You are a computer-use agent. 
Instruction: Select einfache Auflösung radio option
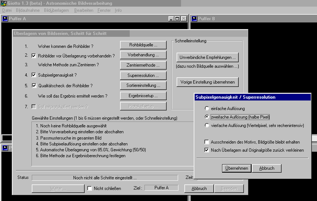click(207, 109)
